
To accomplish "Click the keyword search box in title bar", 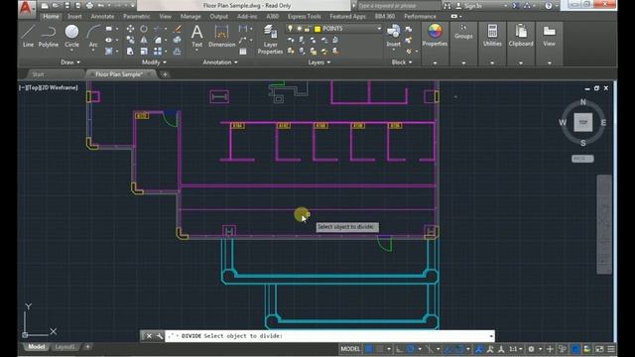I will [399, 6].
